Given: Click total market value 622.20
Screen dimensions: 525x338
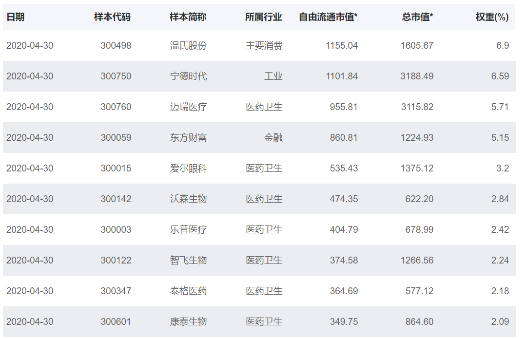Looking at the screenshot, I should [420, 199].
